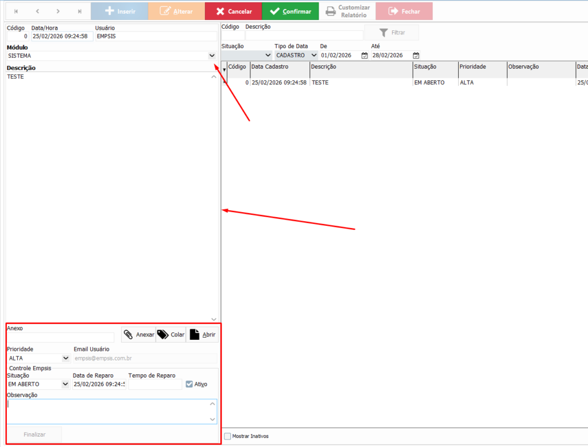The image size is (588, 447).
Task: Open the Prioridade dropdown
Action: pos(65,358)
